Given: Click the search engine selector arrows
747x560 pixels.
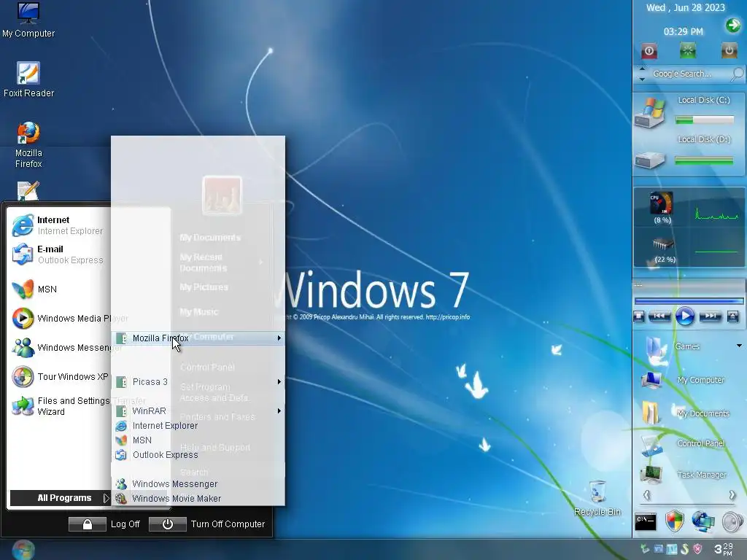Looking at the screenshot, I should click(x=642, y=74).
